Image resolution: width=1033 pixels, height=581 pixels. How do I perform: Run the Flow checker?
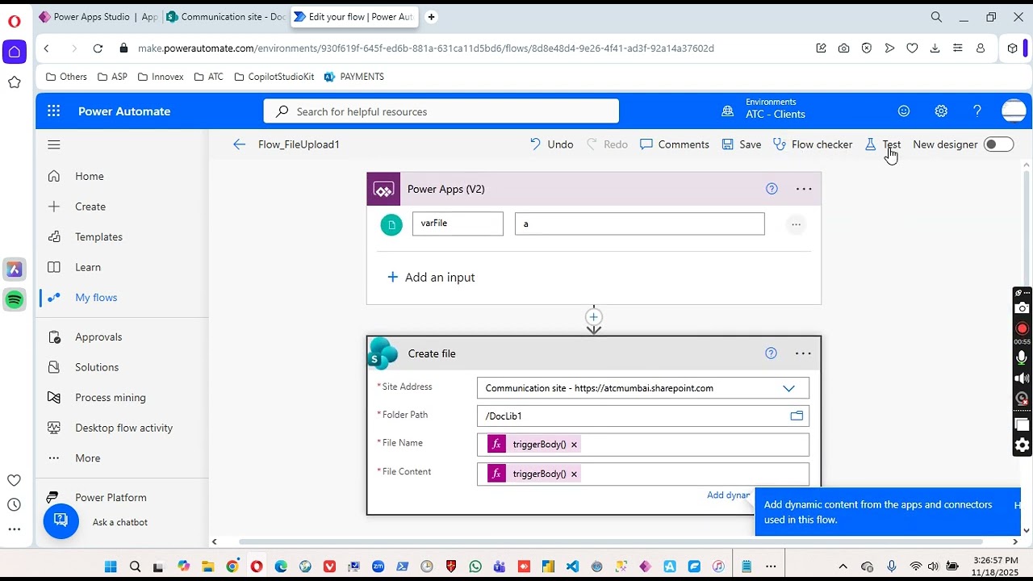click(813, 144)
